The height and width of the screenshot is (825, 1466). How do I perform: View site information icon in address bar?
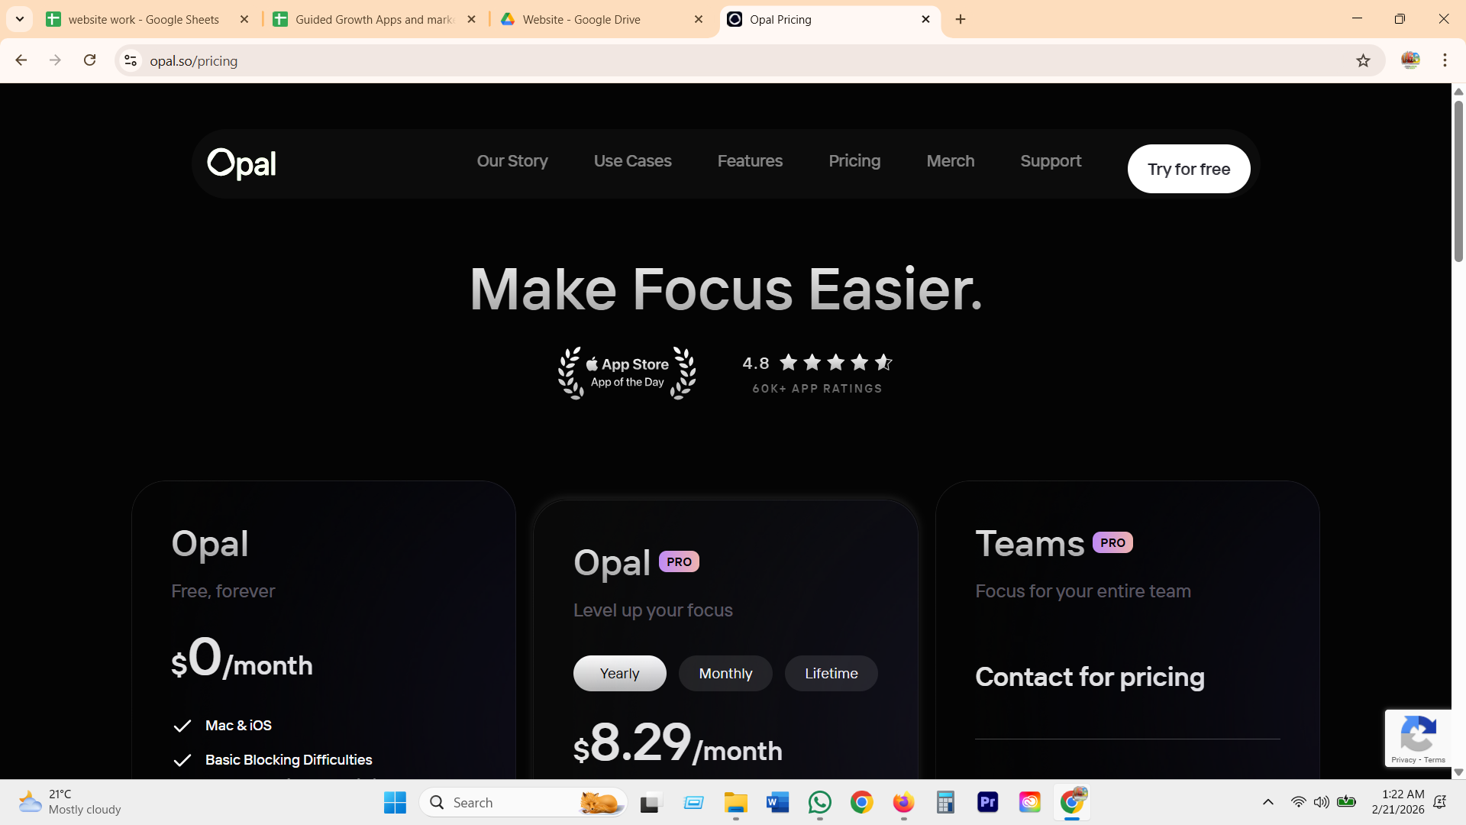131,60
